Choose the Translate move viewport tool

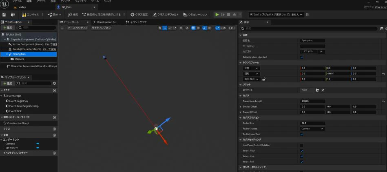click(x=165, y=28)
